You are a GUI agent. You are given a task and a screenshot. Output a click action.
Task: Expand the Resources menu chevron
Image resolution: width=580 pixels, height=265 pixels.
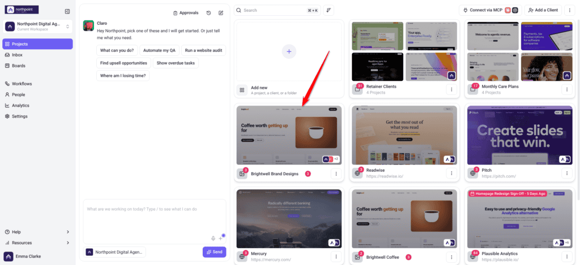coord(68,243)
